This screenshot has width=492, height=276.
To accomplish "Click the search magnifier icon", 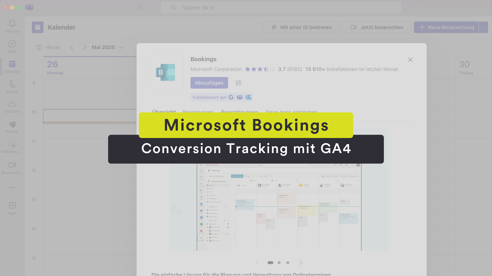I will (173, 7).
